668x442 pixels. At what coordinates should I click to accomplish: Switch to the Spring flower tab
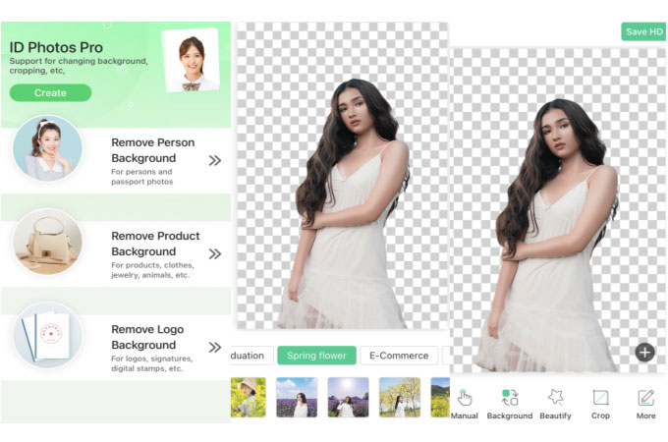(316, 356)
